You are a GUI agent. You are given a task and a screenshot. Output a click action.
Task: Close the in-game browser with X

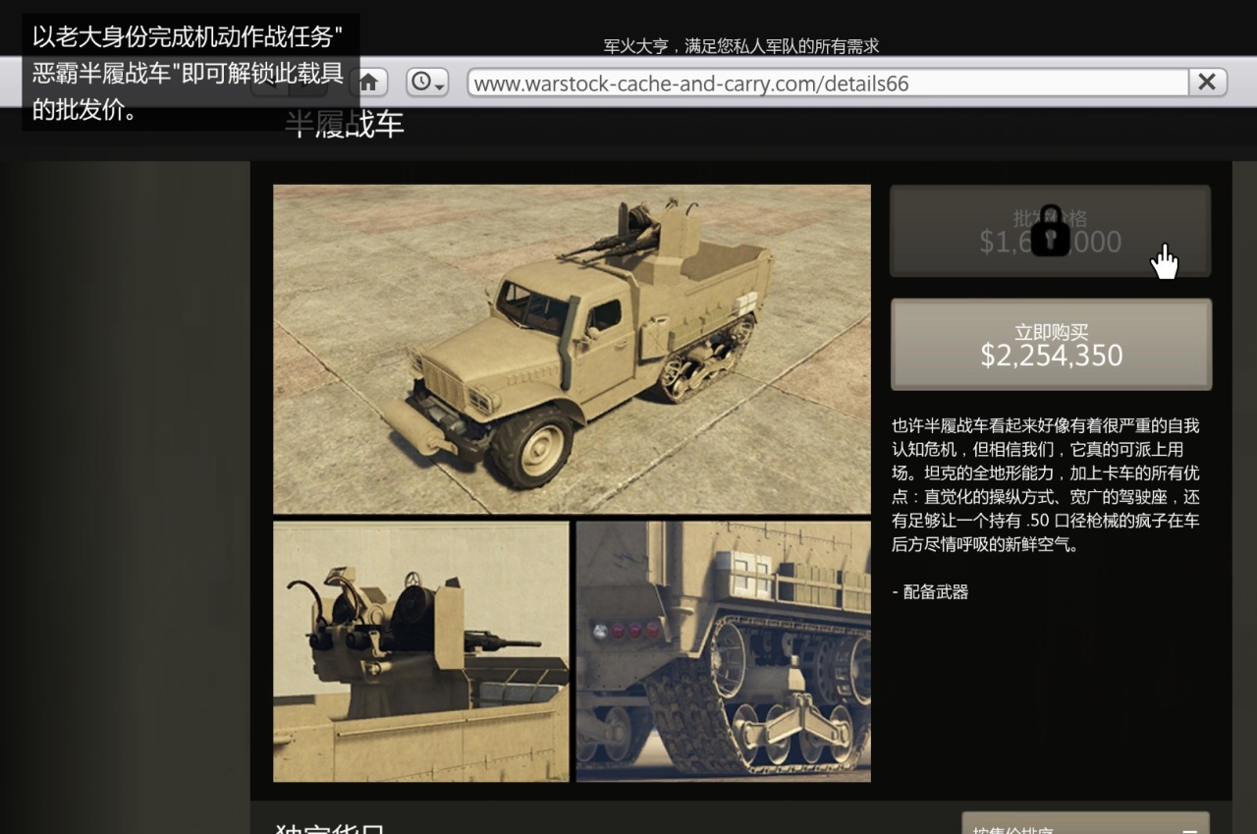pyautogui.click(x=1207, y=83)
